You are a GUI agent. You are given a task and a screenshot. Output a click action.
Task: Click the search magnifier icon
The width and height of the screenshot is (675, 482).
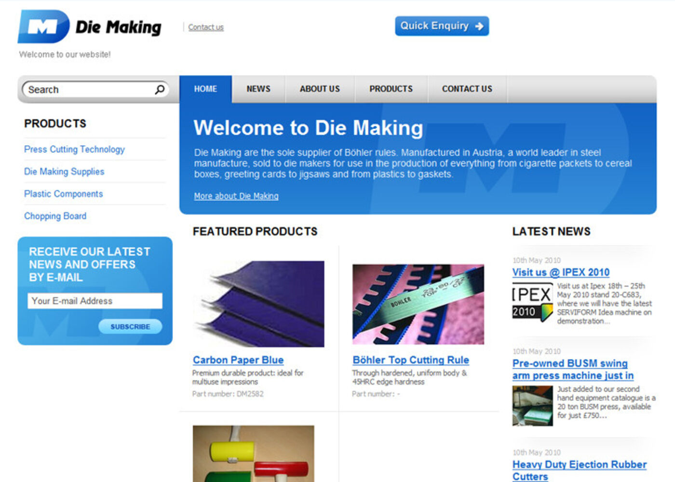[x=160, y=89]
